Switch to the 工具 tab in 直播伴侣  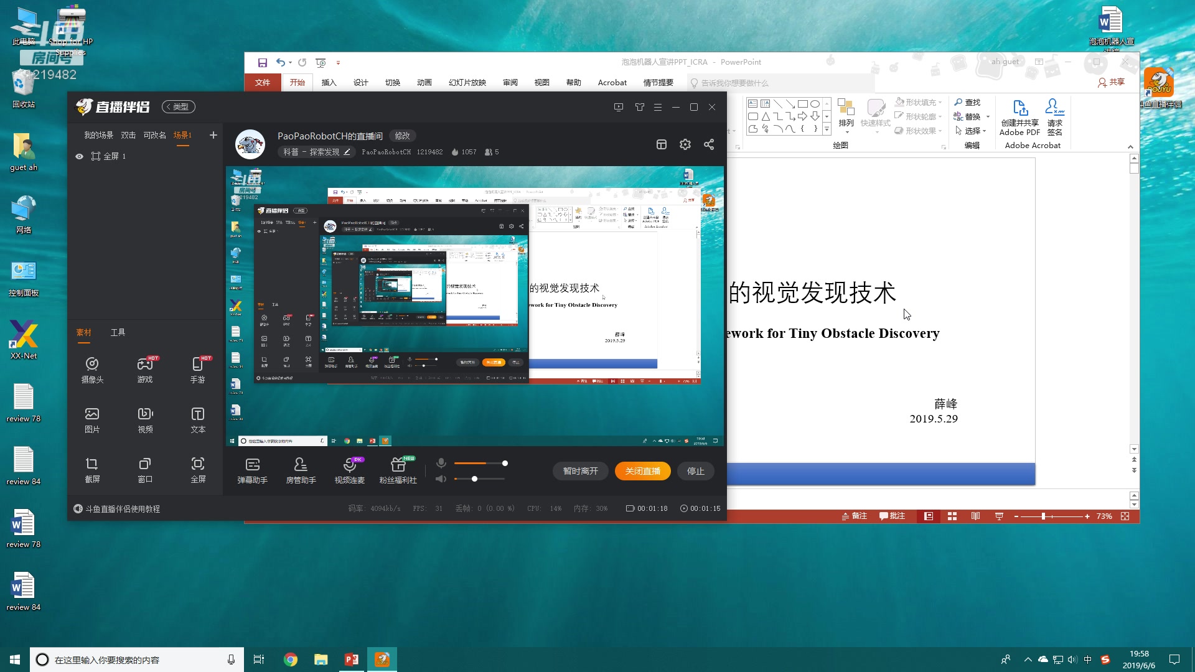(118, 332)
